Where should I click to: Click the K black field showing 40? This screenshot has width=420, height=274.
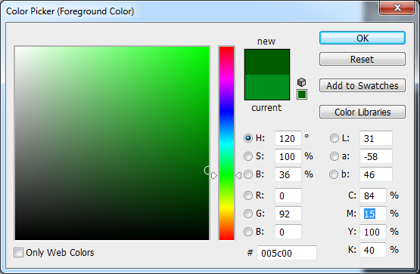coord(373,250)
